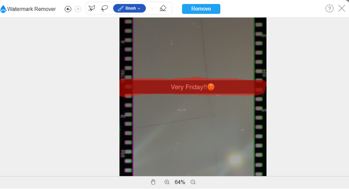This screenshot has width=349, height=189.
Task: Enable the hand pan tool
Action: tap(153, 182)
